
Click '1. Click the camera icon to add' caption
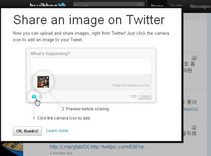61,118
